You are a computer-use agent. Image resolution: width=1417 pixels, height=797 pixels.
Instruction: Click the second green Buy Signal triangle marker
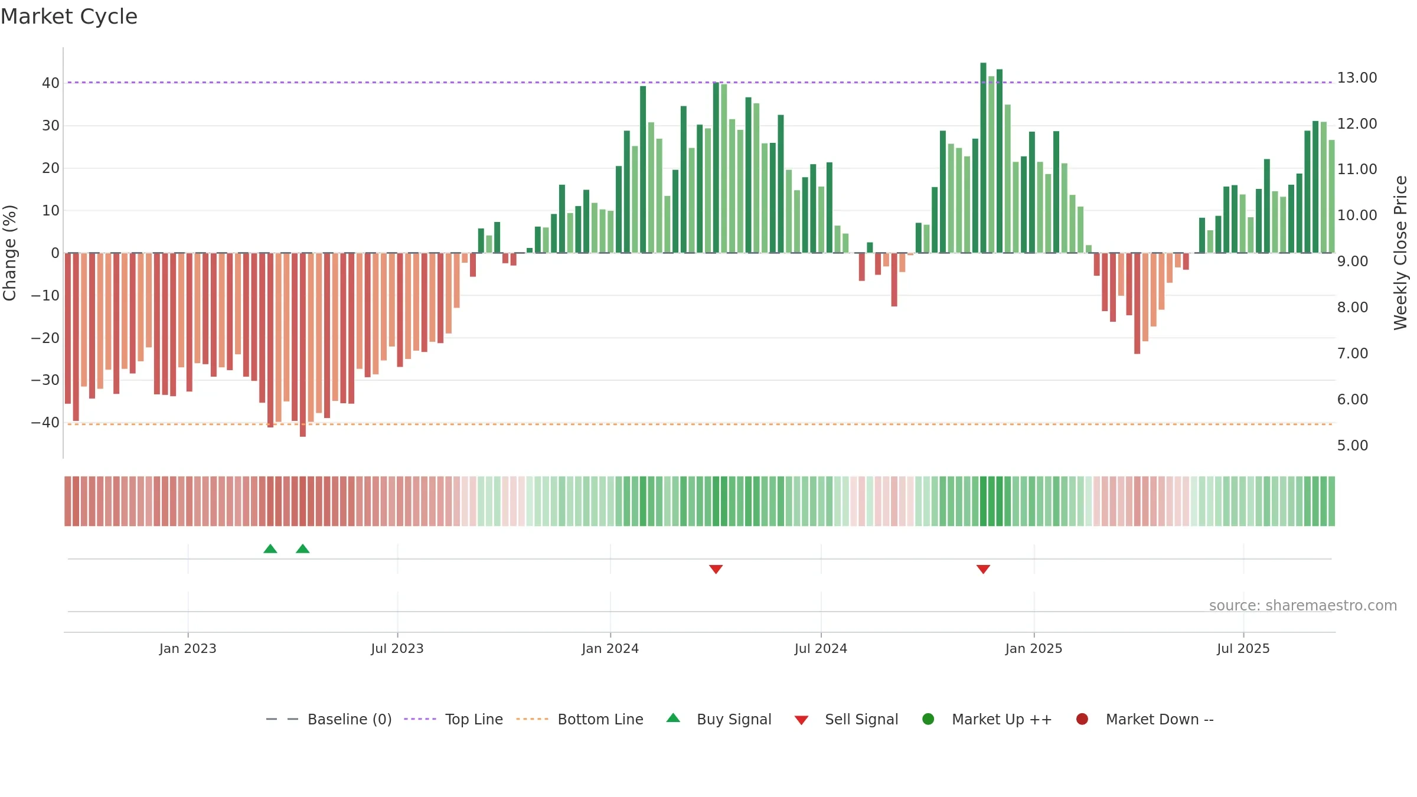[303, 549]
